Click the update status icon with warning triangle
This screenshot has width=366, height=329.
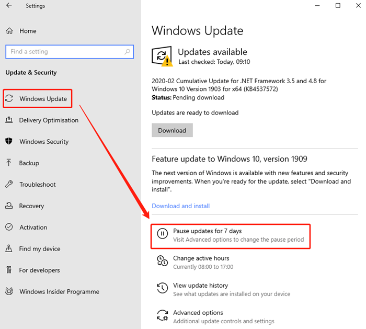pos(162,56)
